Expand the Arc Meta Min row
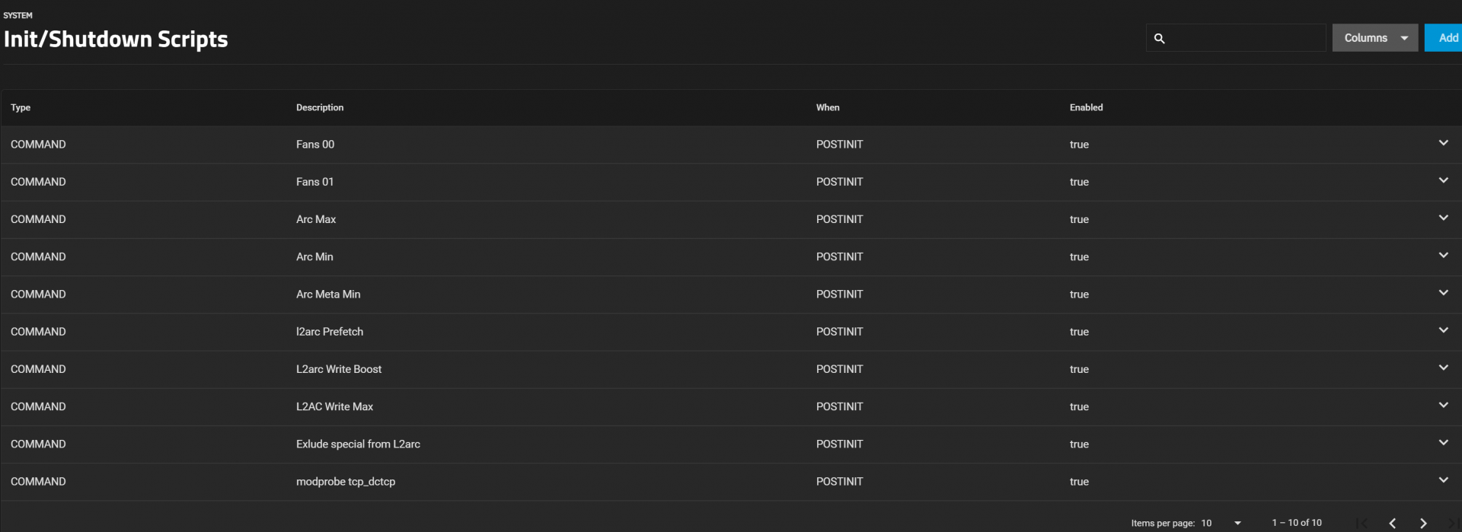Image resolution: width=1462 pixels, height=532 pixels. coord(1443,292)
